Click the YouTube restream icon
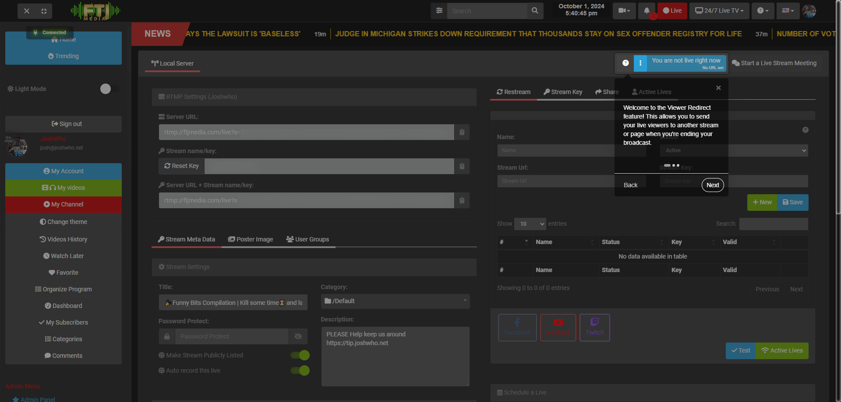Screen dimensions: 841x402 point(558,327)
